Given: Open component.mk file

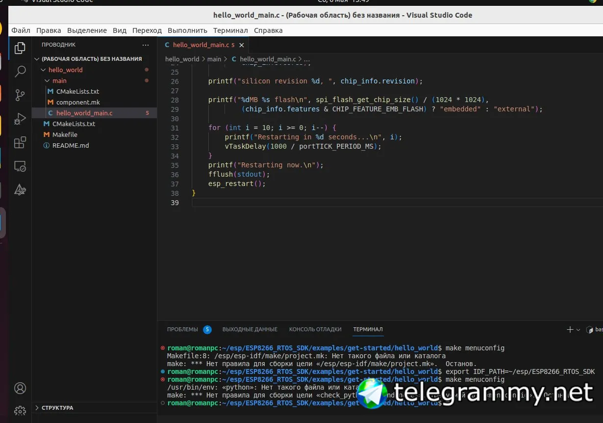Looking at the screenshot, I should (78, 102).
